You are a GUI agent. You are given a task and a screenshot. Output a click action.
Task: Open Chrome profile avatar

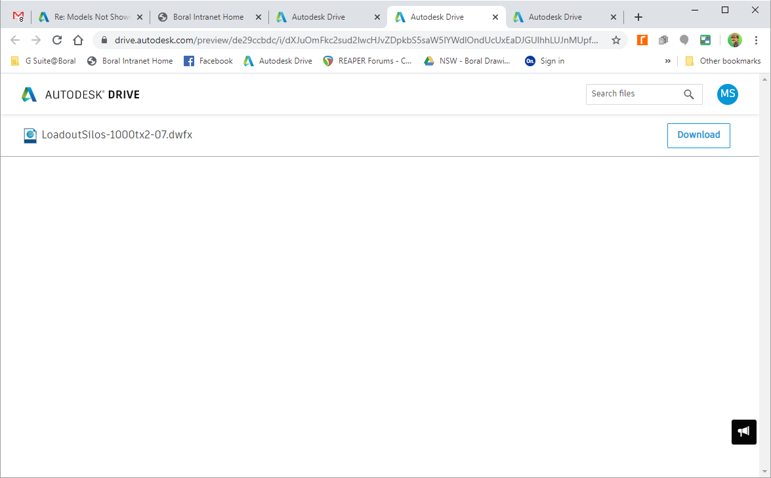click(735, 40)
